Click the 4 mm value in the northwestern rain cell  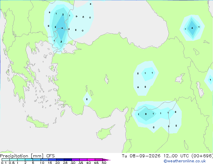click(62, 28)
